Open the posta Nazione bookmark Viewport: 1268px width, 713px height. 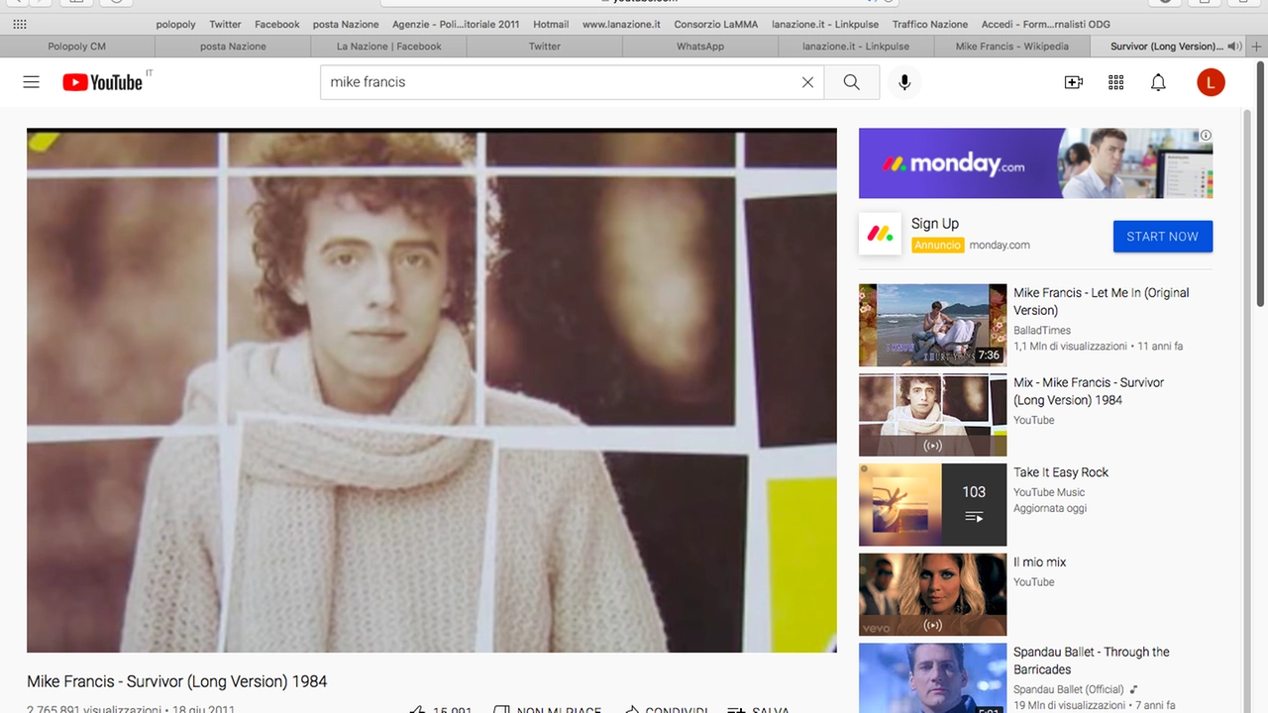[346, 24]
